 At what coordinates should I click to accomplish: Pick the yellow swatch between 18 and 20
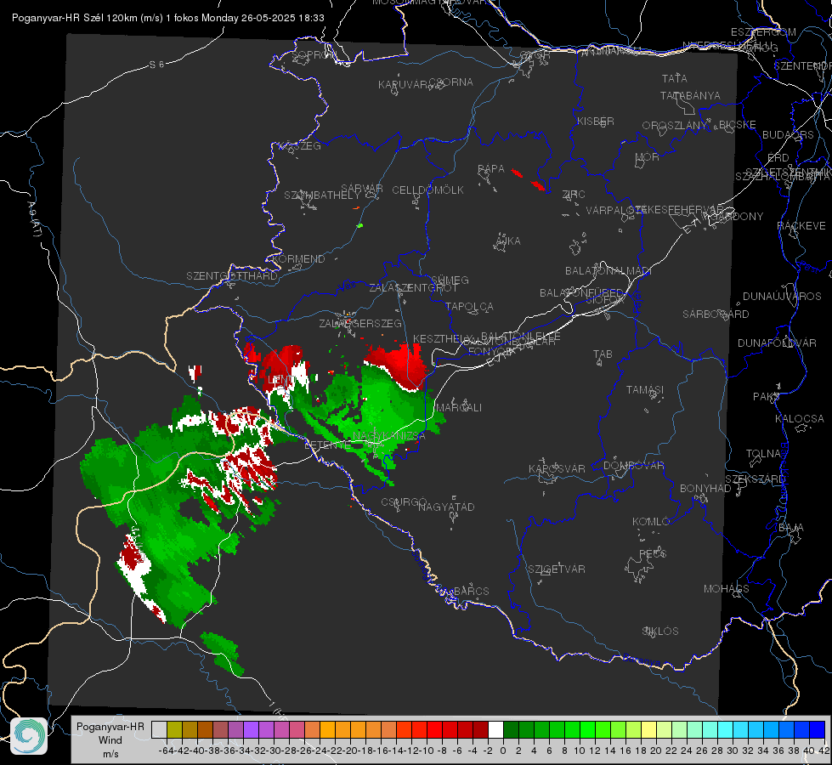tap(649, 729)
